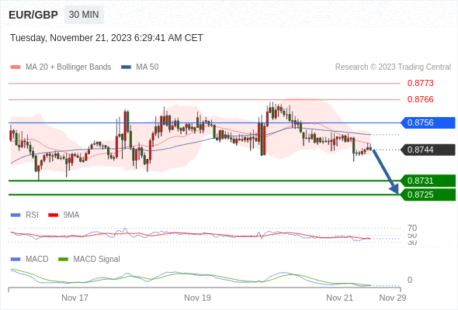Select the MA 50 legend swatch
458x310 pixels.
[126, 67]
